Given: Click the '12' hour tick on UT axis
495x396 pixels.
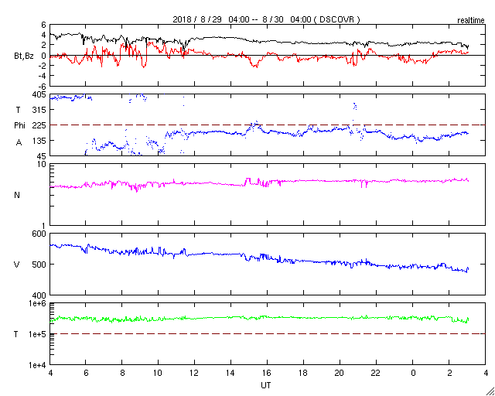Looking at the screenshot, I should [194, 373].
